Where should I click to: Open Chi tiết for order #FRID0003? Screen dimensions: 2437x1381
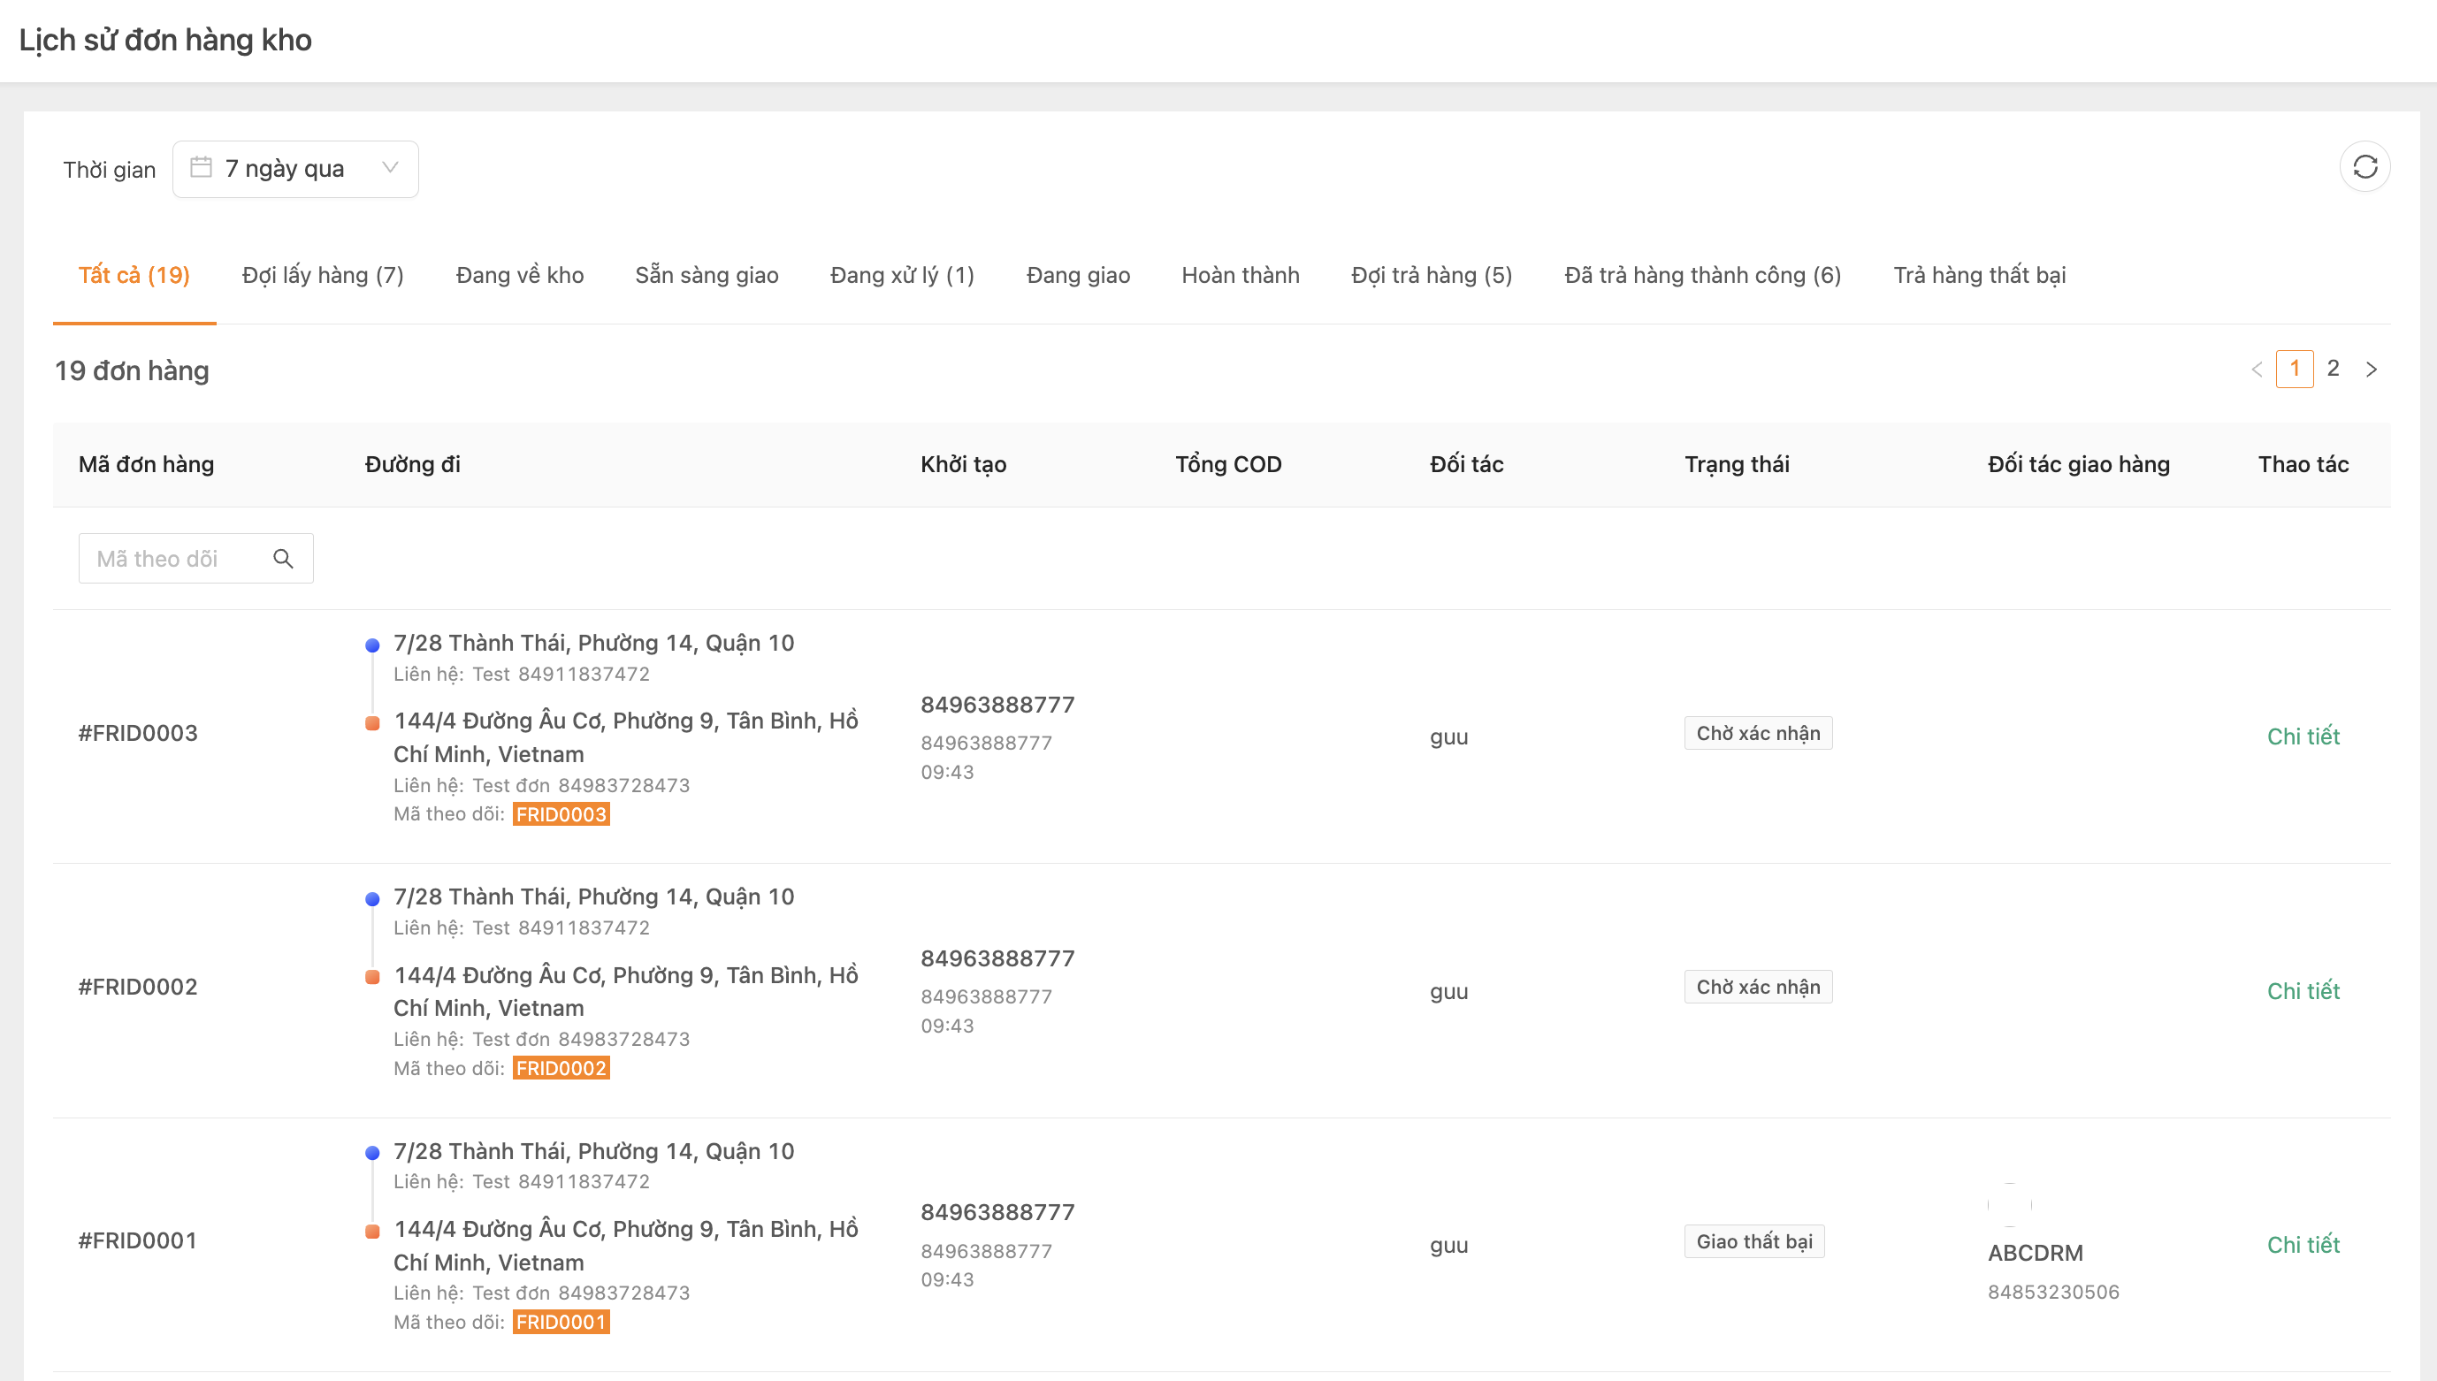[x=2303, y=736]
